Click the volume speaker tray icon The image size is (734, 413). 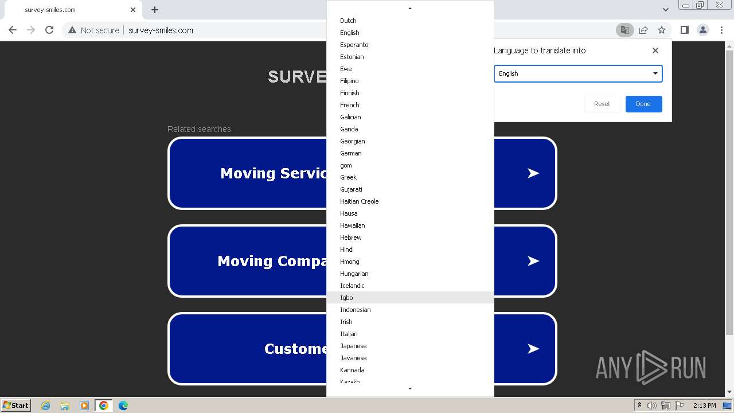652,406
